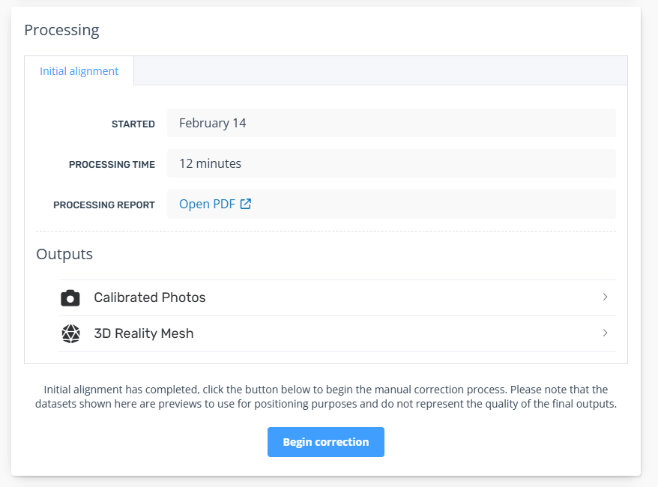Click the Outputs section heading

point(64,254)
